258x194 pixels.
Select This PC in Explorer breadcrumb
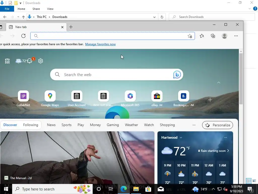pyautogui.click(x=42, y=17)
